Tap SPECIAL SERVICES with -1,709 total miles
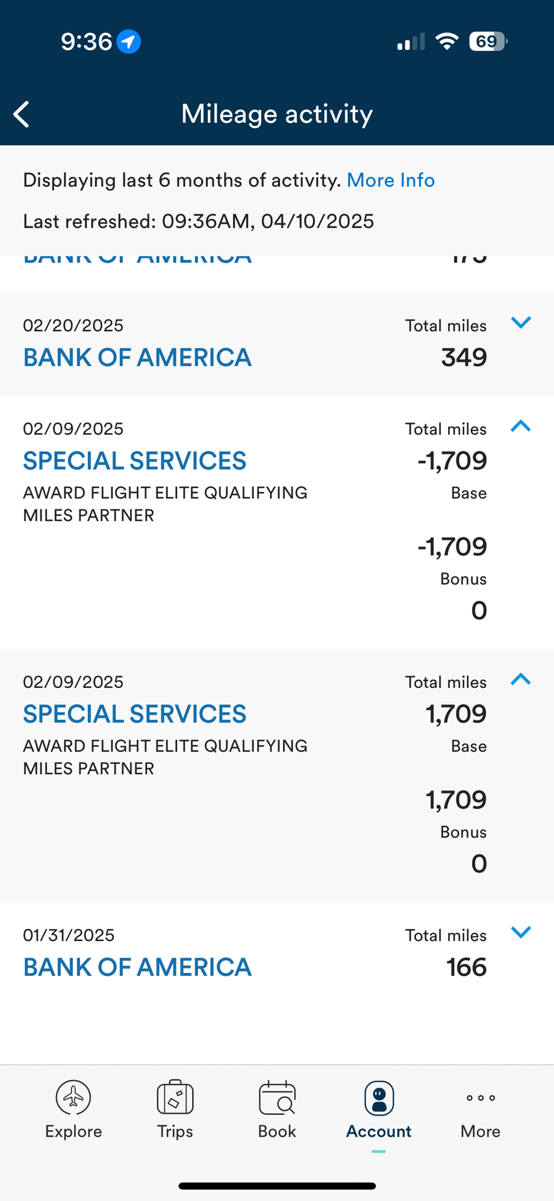 (x=135, y=461)
